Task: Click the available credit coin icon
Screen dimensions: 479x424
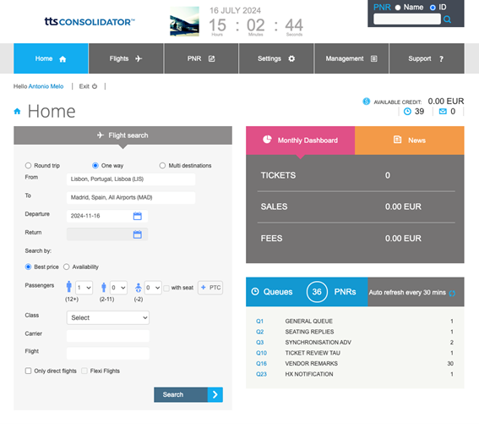Action: coord(366,102)
